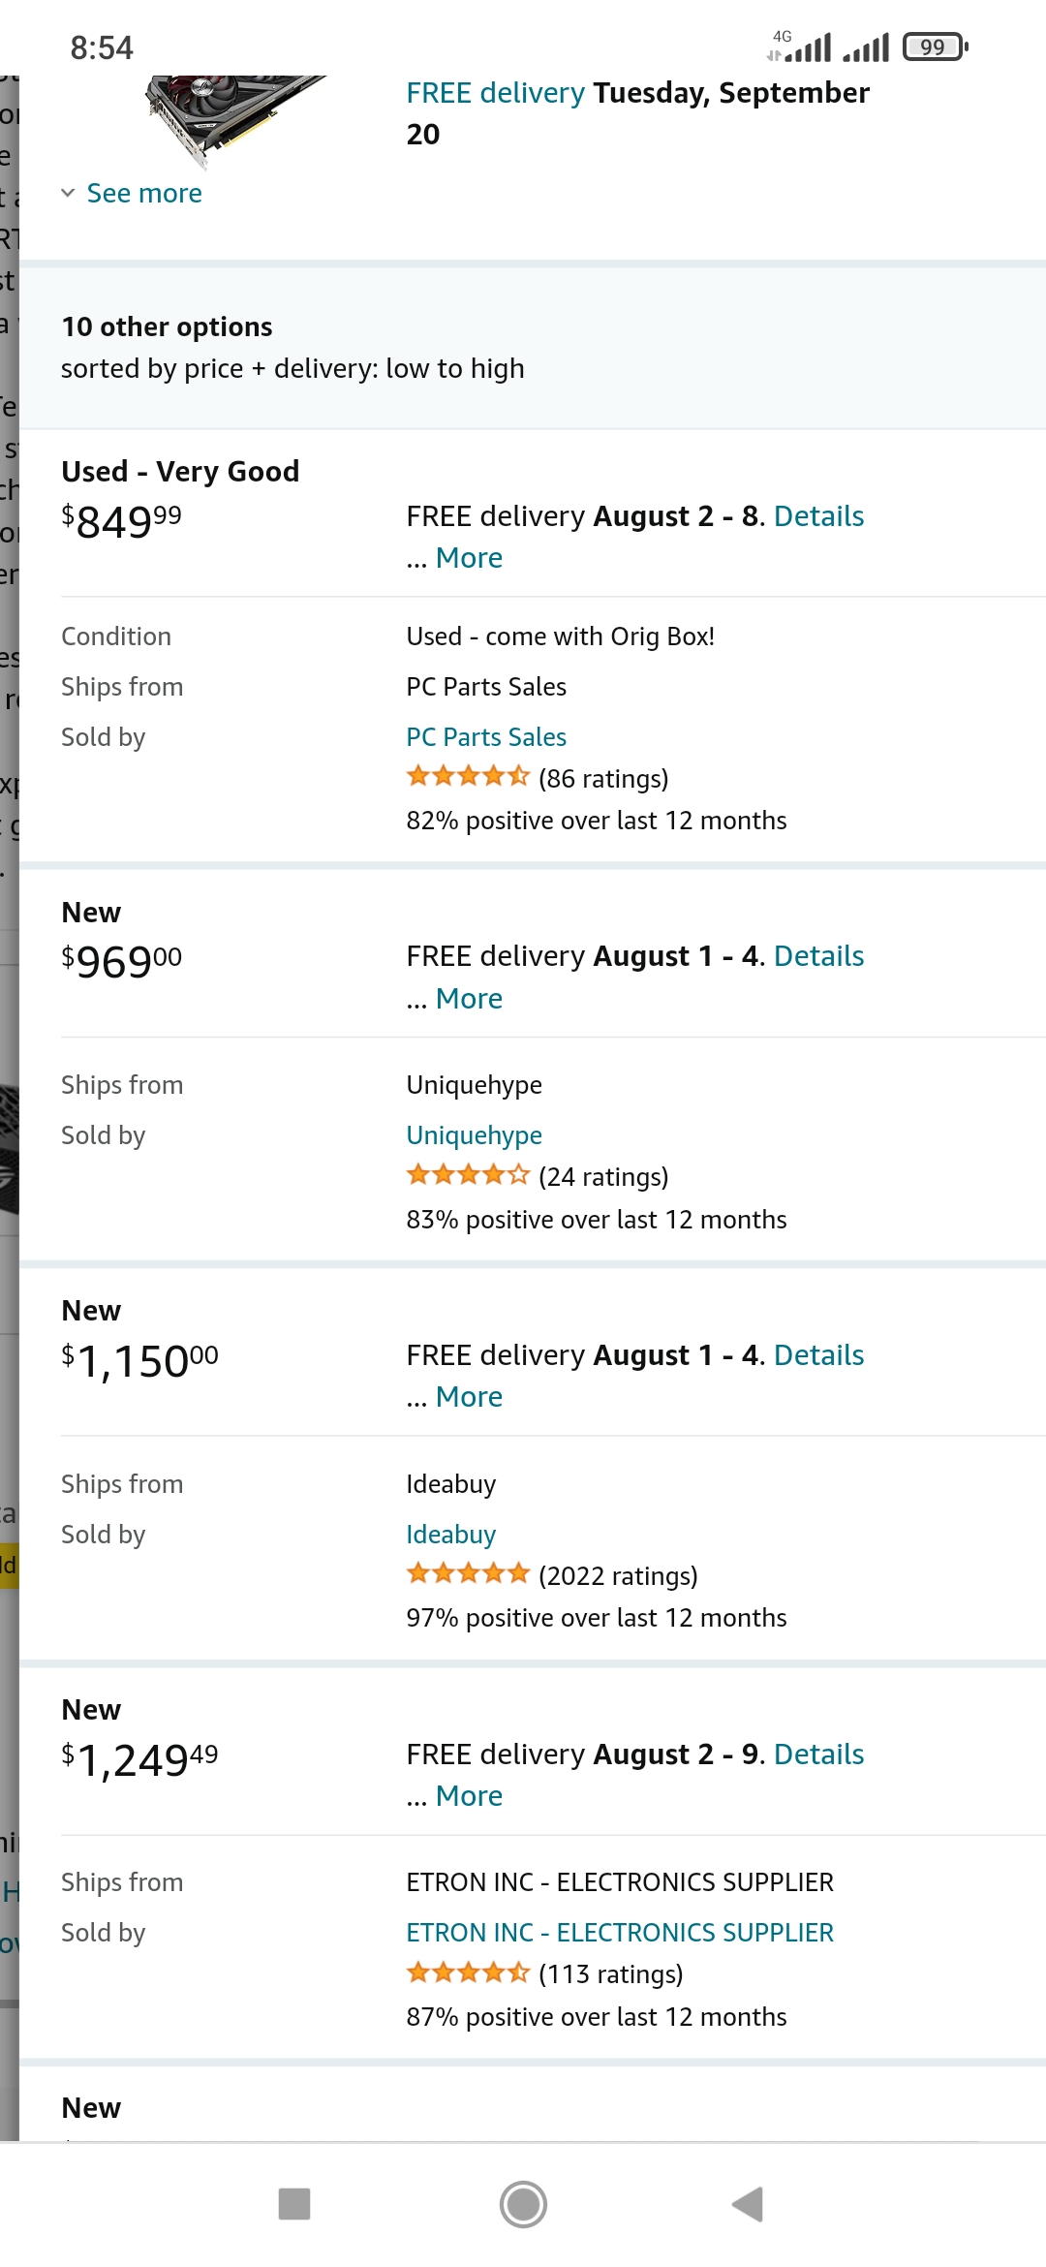
Task: Open Details for August 2 - 9 delivery
Action: pos(818,1755)
